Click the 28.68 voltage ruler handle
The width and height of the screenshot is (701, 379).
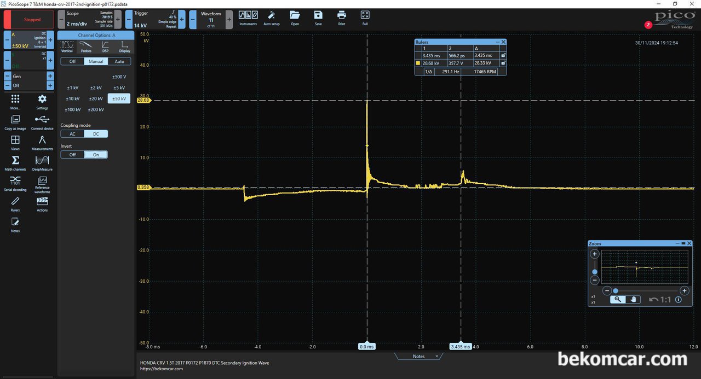point(143,101)
